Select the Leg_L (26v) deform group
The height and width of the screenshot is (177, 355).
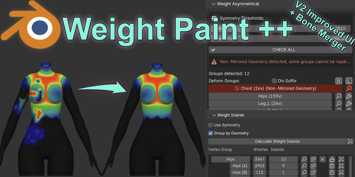coord(270,103)
